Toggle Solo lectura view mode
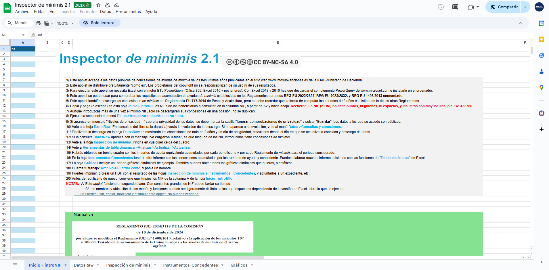 [x=100, y=23]
